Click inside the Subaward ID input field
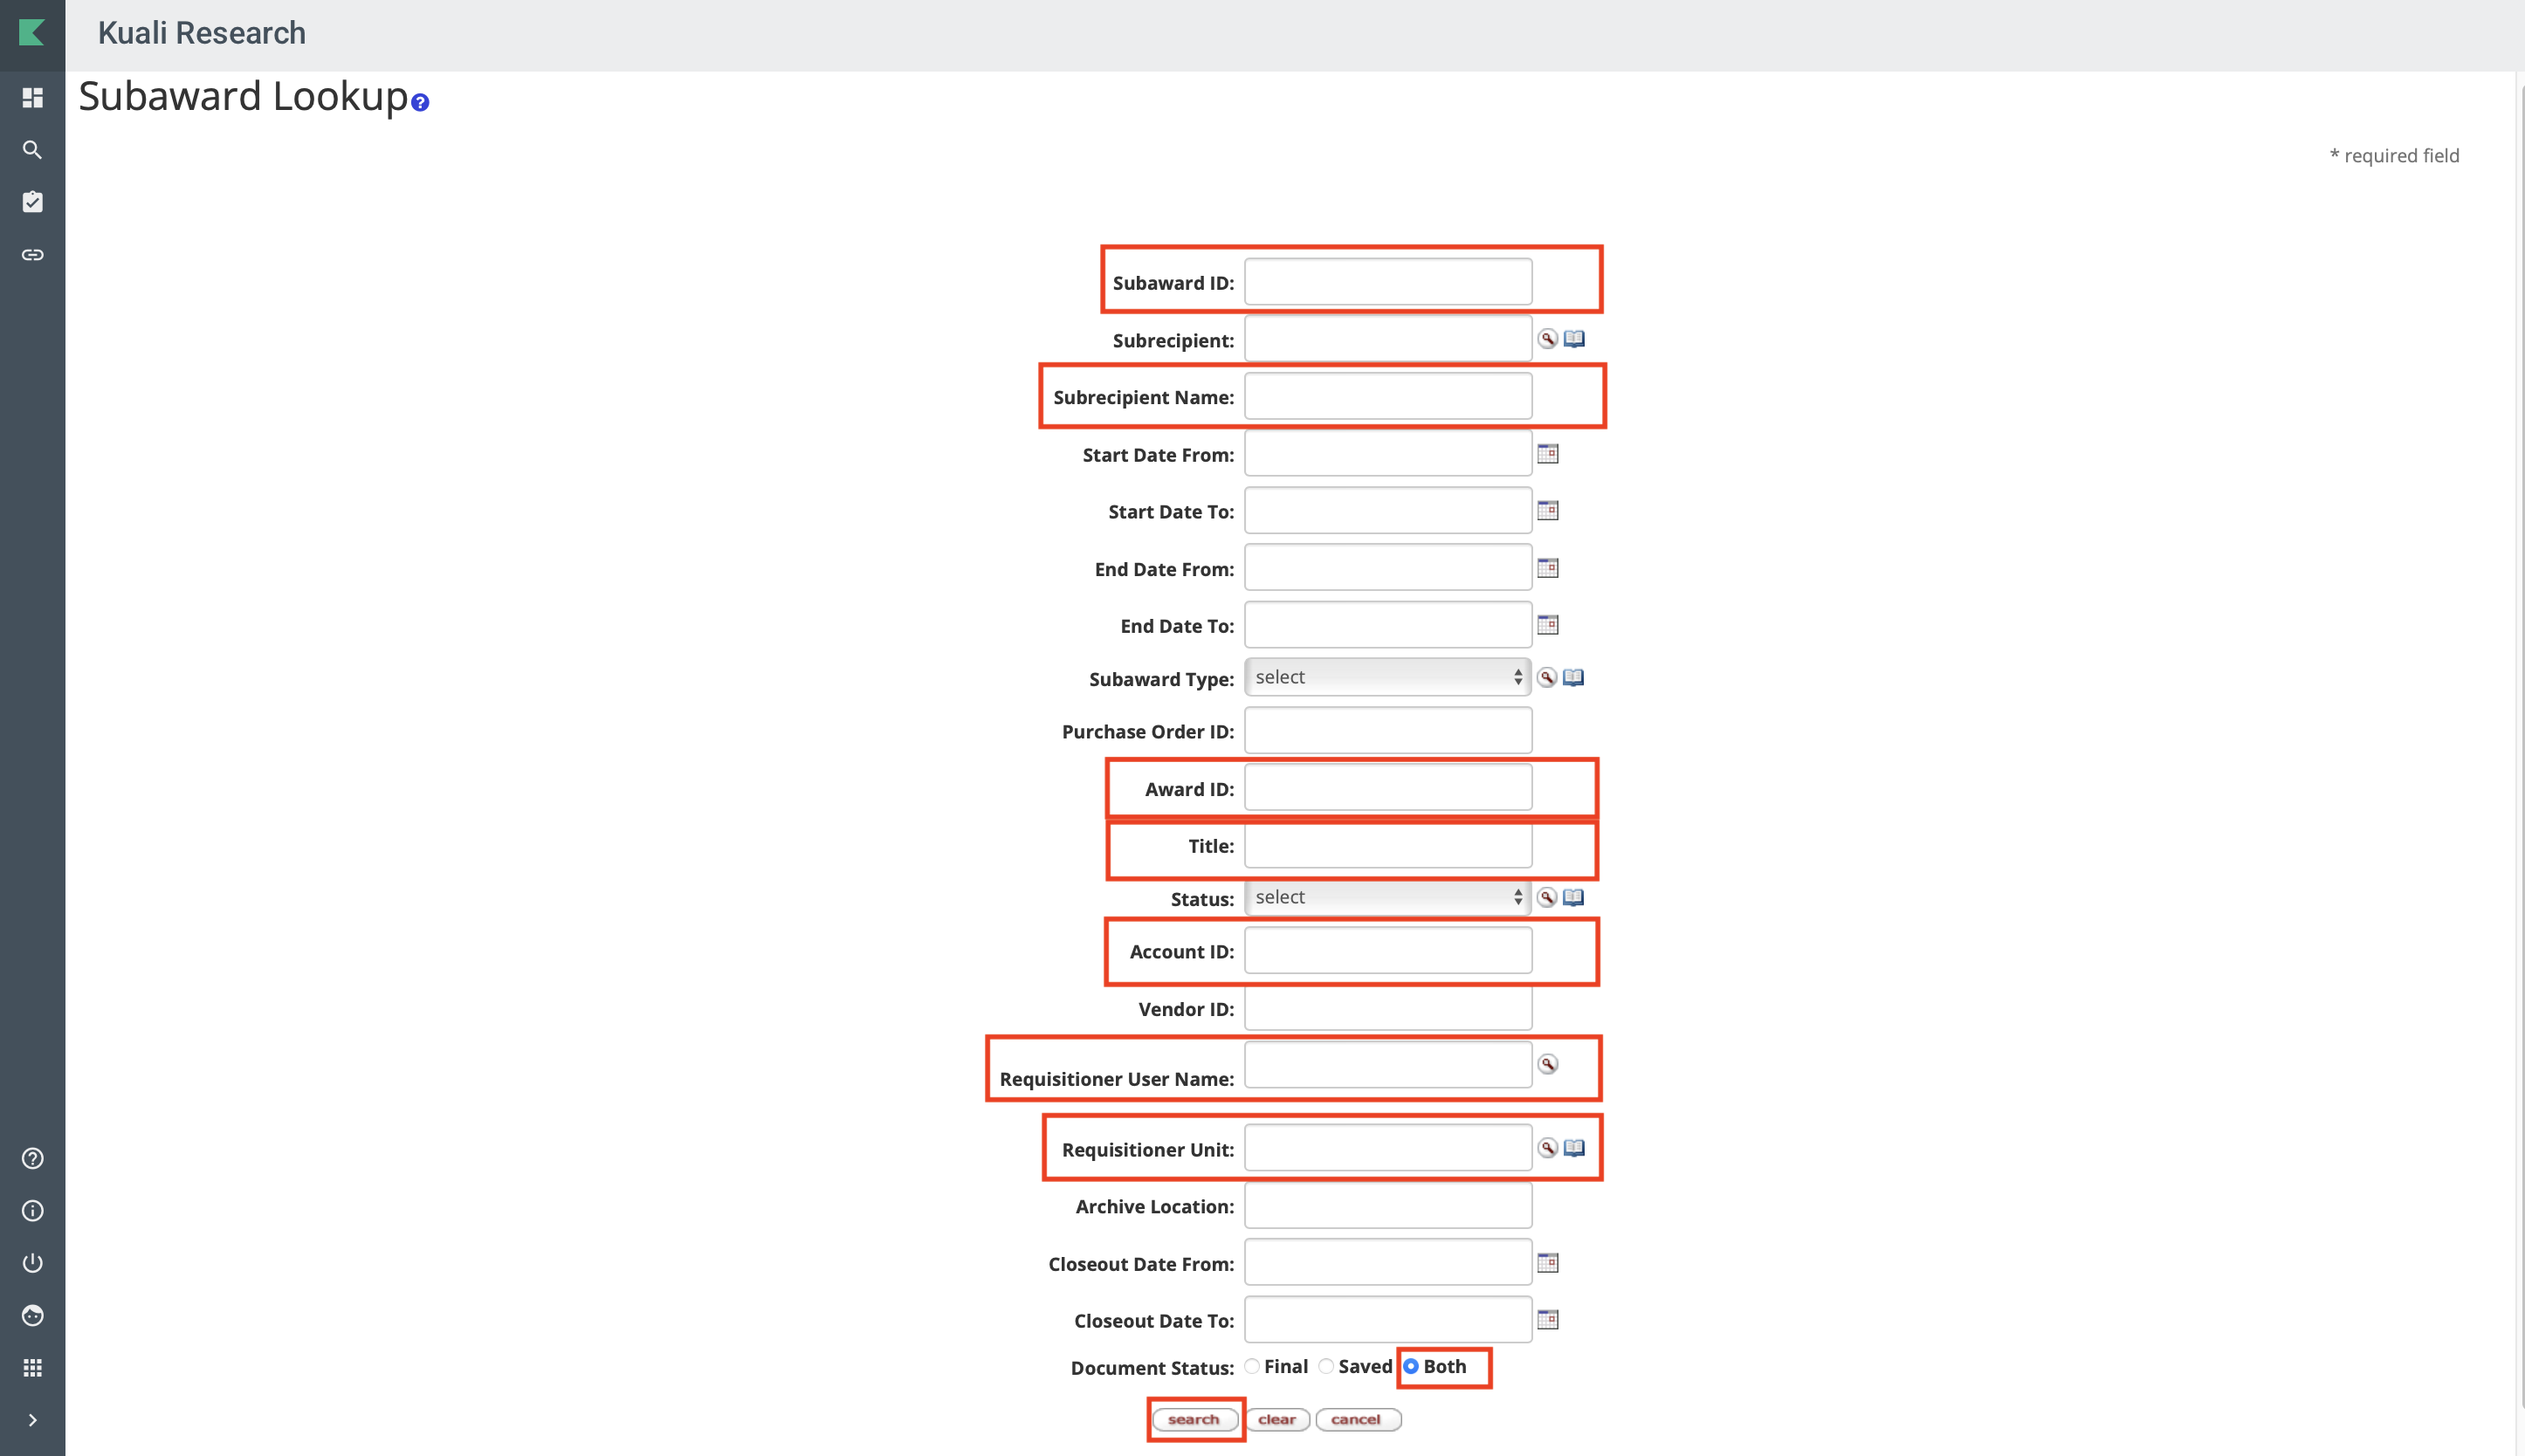 [x=1387, y=281]
